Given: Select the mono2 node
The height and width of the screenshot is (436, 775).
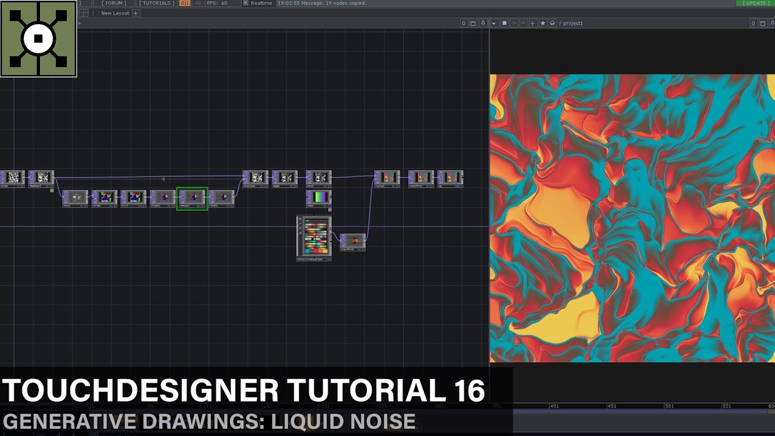Looking at the screenshot, I should click(75, 198).
